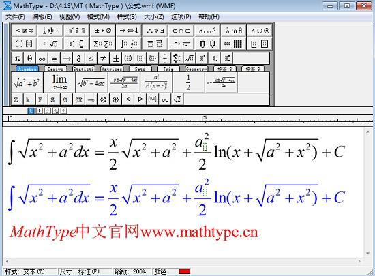This screenshot has width=375, height=276.
Task: Switch to the Matrices tab
Action: tap(111, 69)
